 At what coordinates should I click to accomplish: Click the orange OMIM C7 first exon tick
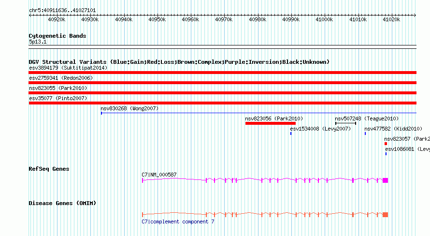143,215
